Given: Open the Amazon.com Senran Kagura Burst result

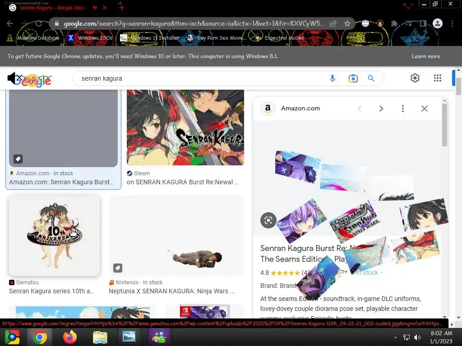Looking at the screenshot, I should coord(61,182).
